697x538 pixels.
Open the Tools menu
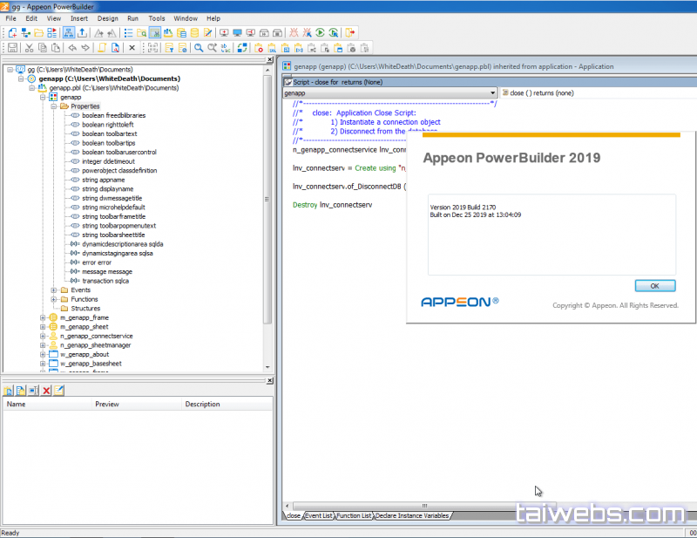click(x=157, y=18)
